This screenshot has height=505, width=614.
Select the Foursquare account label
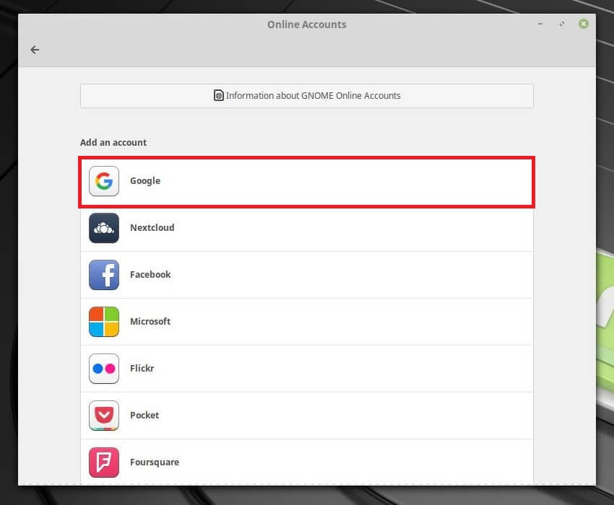pyautogui.click(x=155, y=462)
